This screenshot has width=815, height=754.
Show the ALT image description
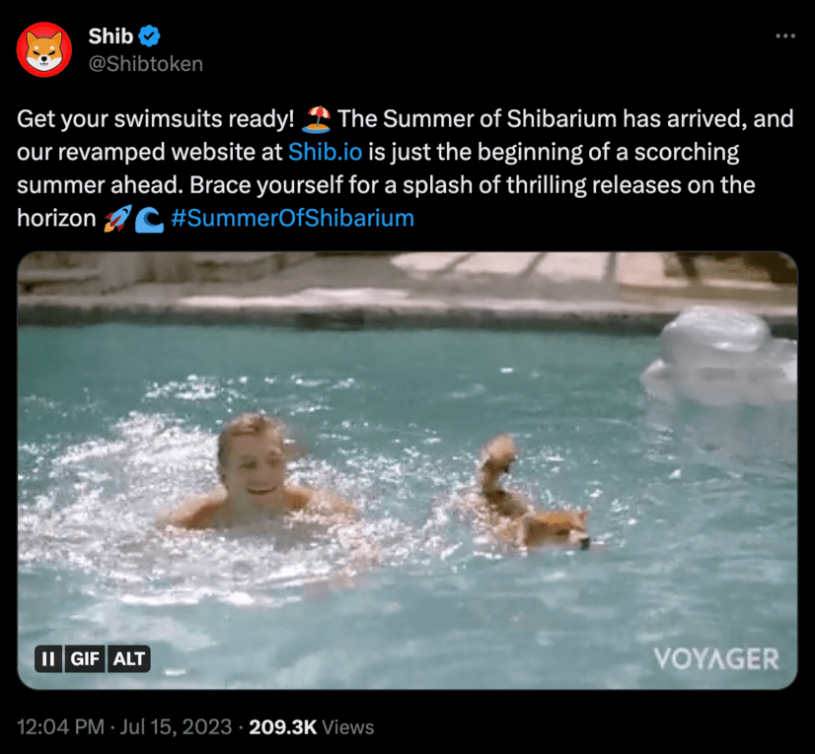tap(129, 658)
